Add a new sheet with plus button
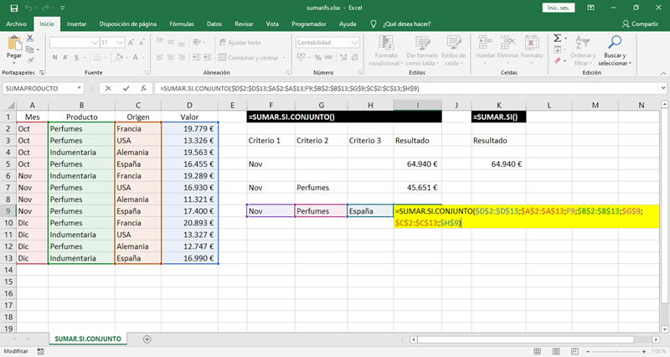670x357 pixels. click(147, 339)
